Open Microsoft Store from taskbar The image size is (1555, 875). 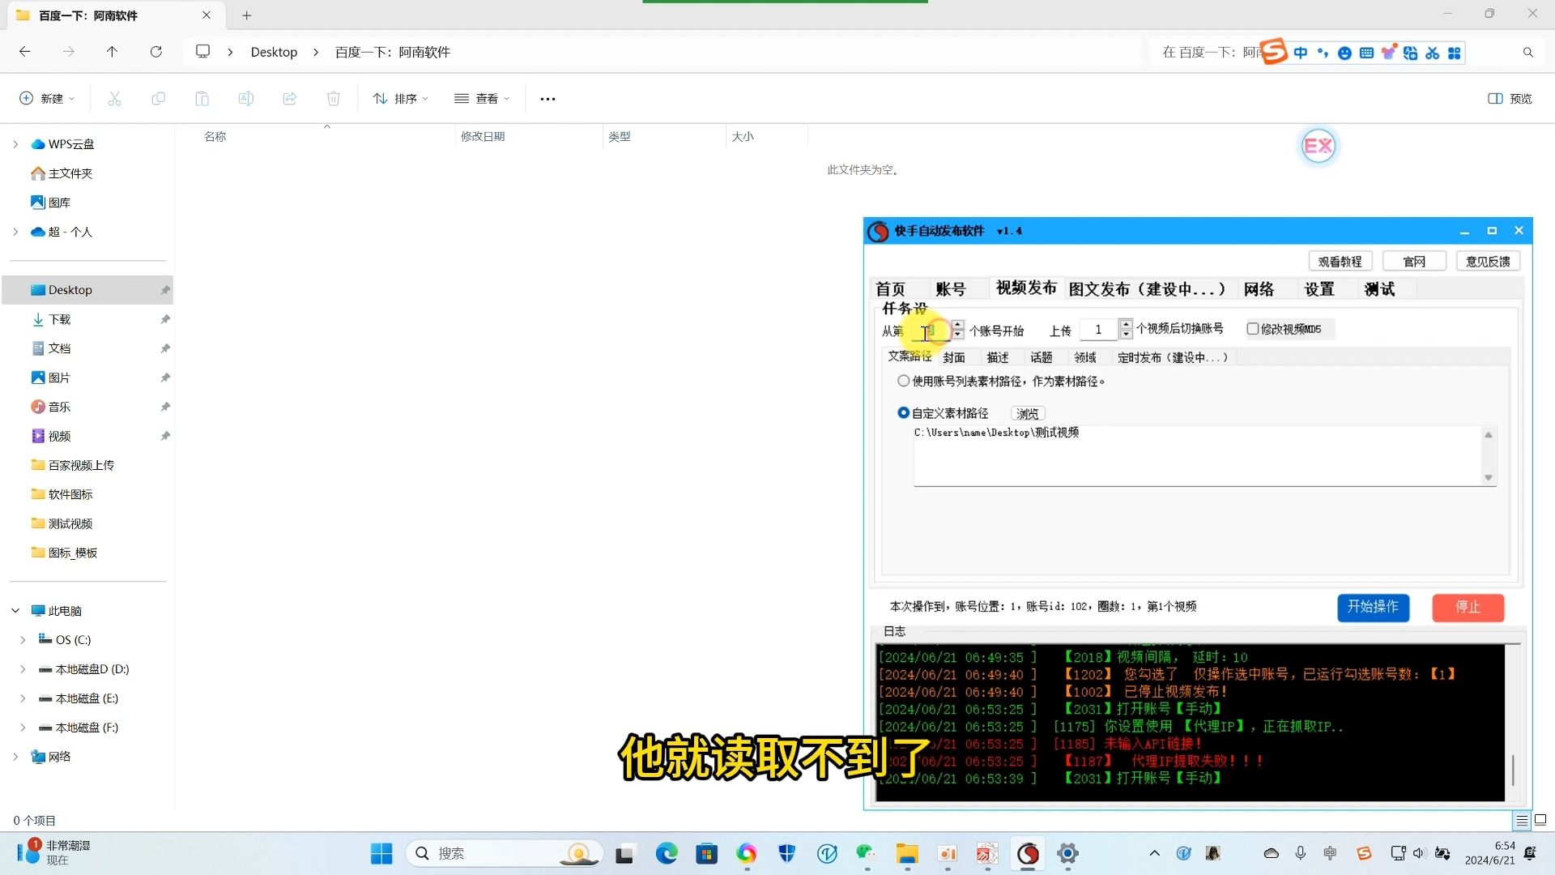pos(707,853)
